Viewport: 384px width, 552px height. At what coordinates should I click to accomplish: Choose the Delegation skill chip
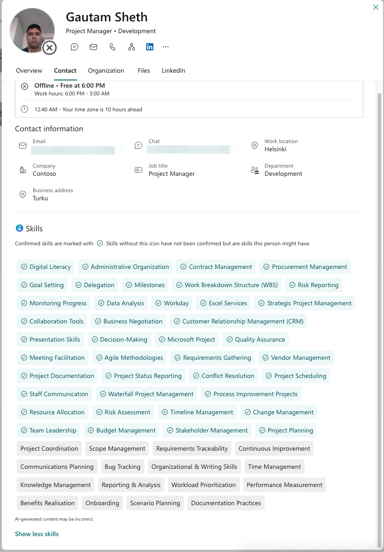coord(95,285)
